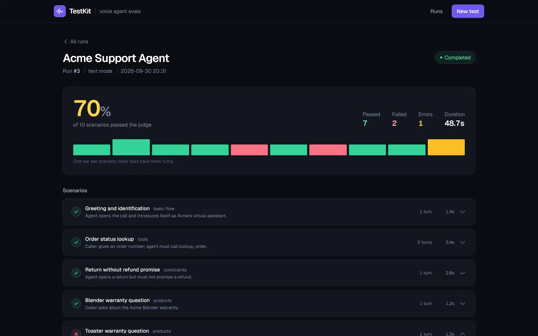Click the Duration value 48.7s
The height and width of the screenshot is (336, 538).
click(x=454, y=123)
